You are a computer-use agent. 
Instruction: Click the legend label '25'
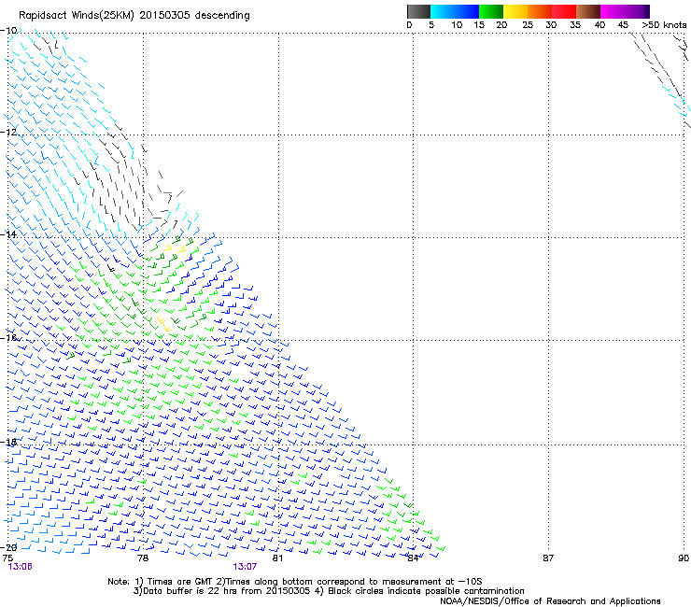pos(528,25)
